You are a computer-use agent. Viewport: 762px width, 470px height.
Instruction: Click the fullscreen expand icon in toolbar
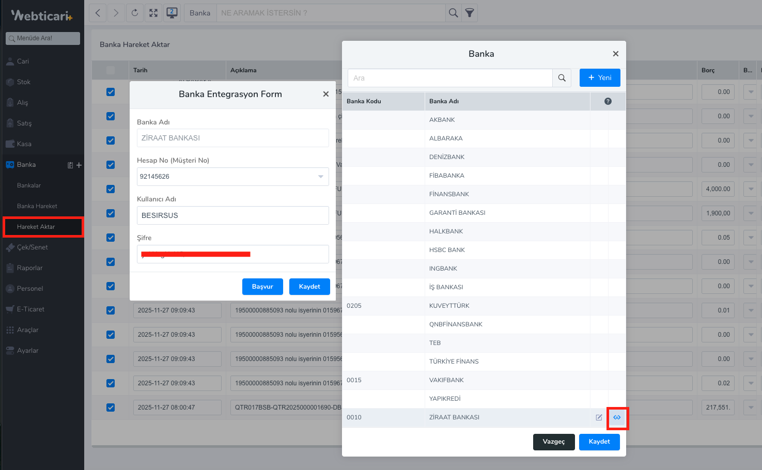(x=153, y=13)
